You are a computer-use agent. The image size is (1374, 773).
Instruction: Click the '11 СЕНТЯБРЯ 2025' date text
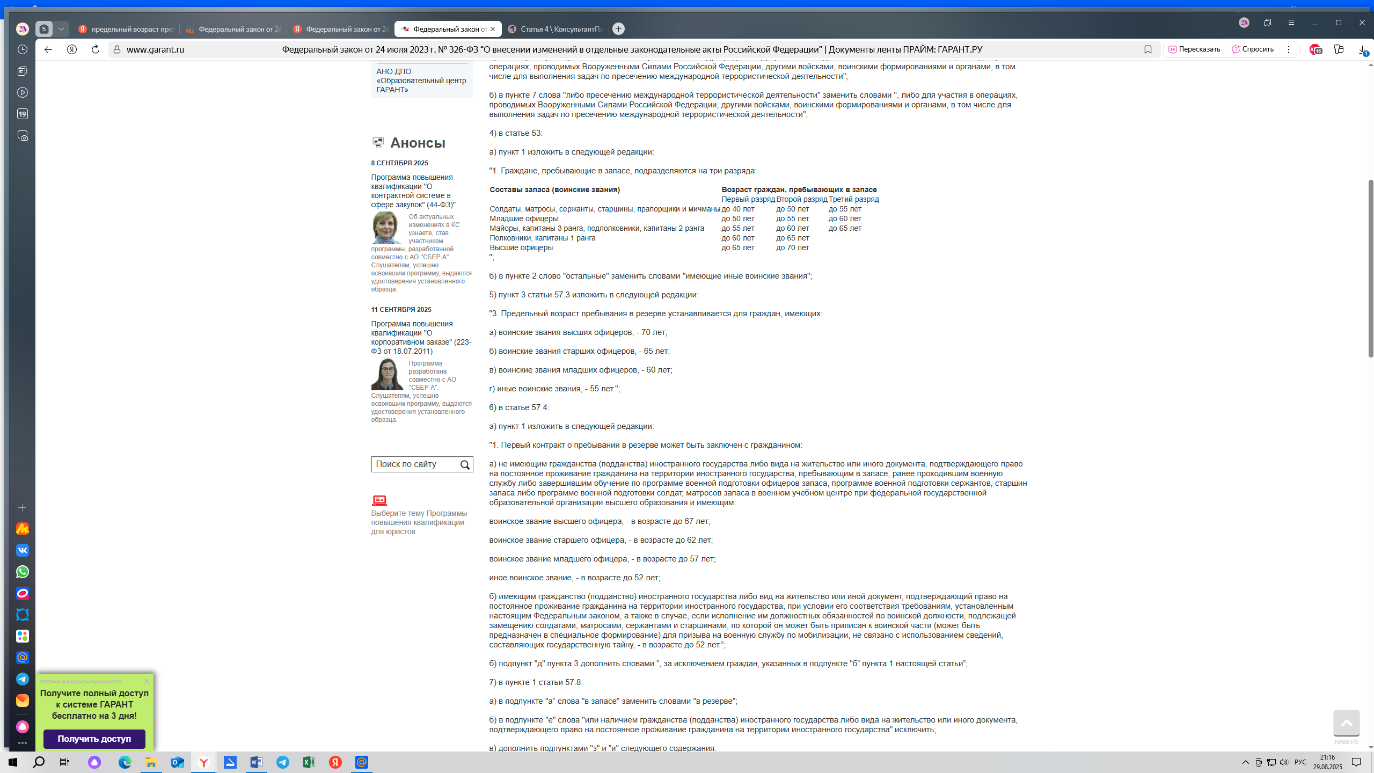(401, 310)
